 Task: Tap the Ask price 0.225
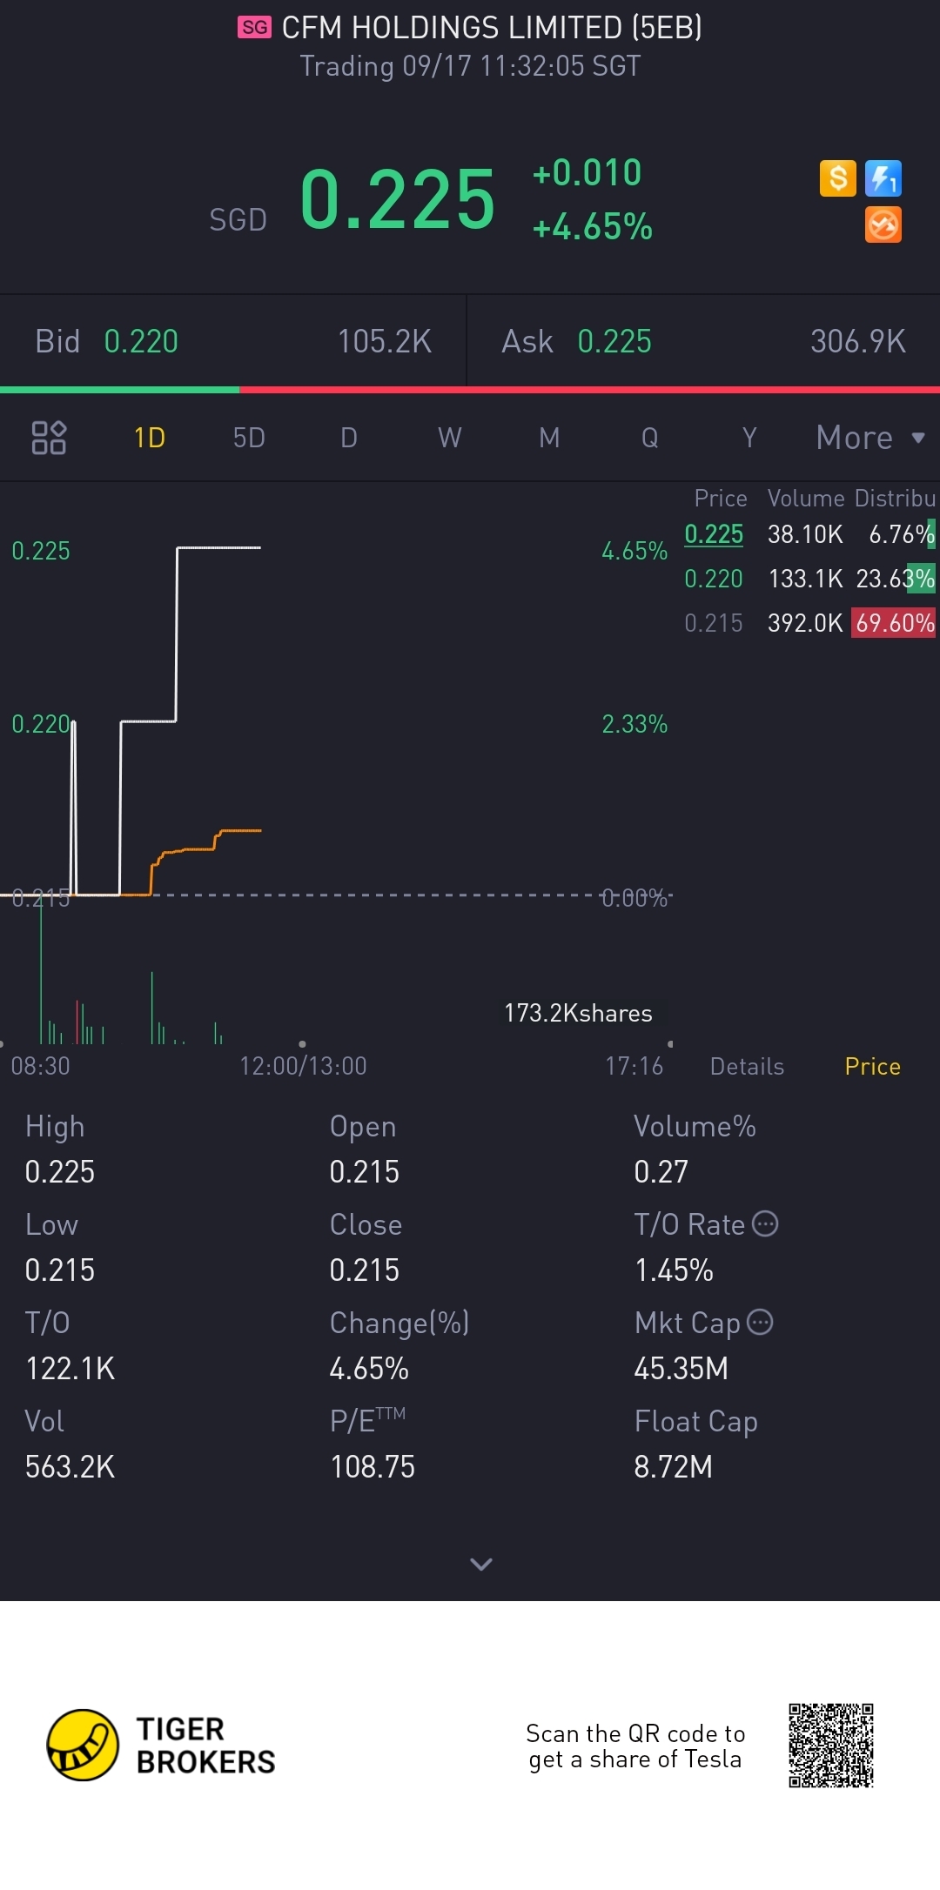[614, 341]
